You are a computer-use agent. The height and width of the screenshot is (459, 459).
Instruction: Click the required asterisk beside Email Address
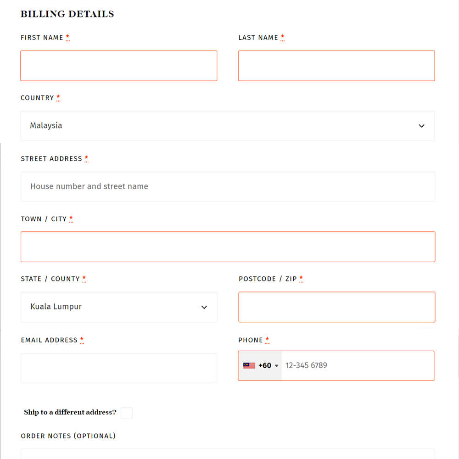click(82, 340)
